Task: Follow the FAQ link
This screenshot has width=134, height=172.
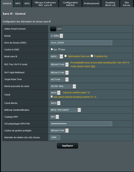Action: click(x=93, y=66)
